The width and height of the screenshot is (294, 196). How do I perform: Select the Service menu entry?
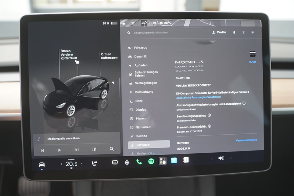[139, 136]
